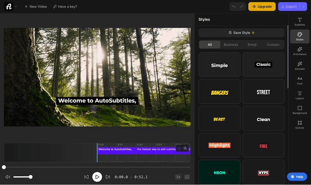Switch to the Custom styles tab

click(273, 45)
